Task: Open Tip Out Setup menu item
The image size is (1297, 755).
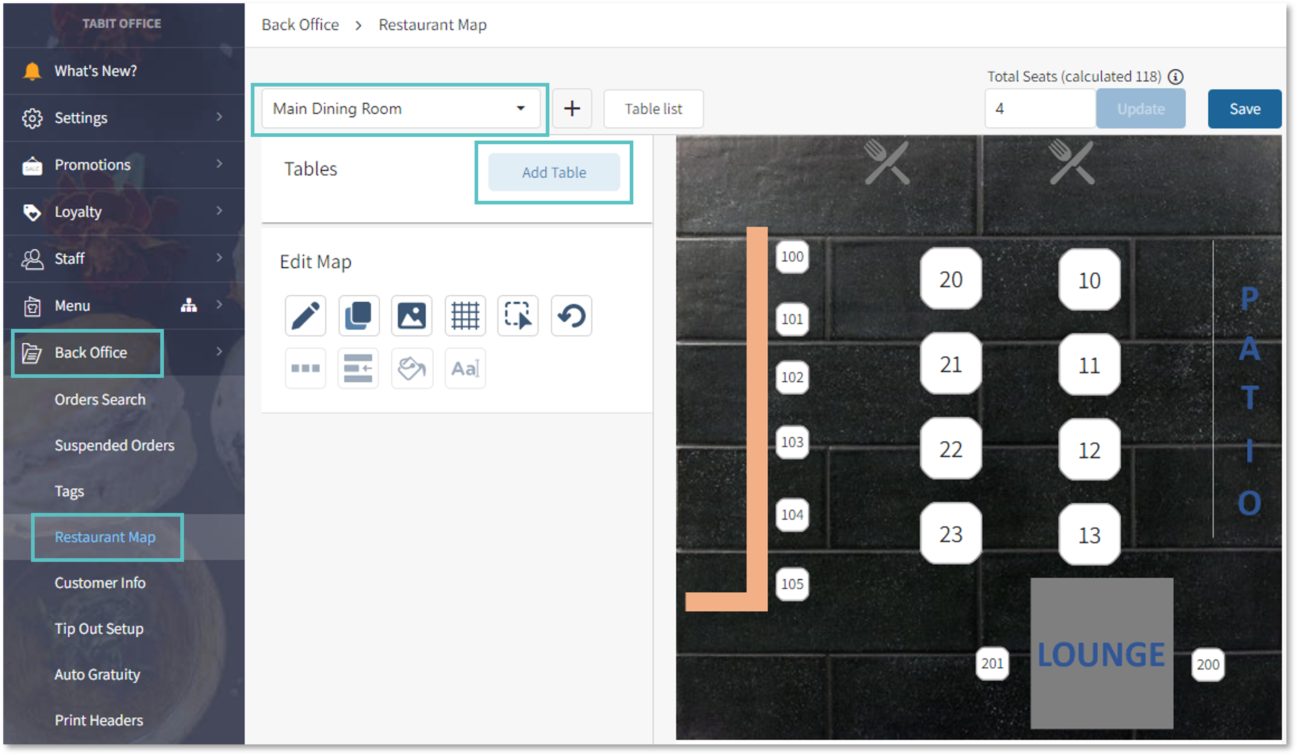Action: click(x=99, y=628)
